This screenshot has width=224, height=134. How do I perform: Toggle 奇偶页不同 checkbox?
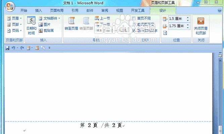(134, 24)
